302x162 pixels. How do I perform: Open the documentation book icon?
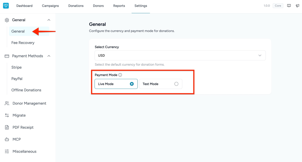coord(289,6)
